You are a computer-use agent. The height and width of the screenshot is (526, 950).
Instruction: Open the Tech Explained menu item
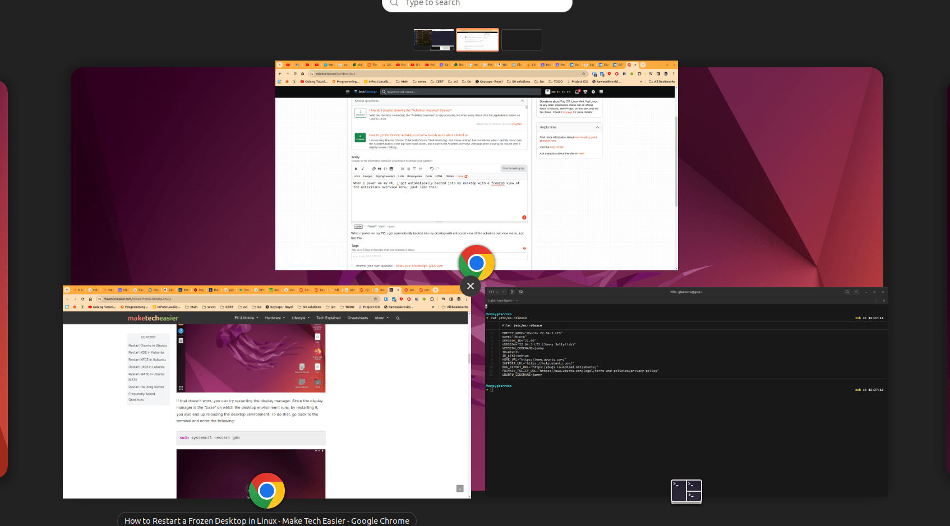click(x=329, y=318)
